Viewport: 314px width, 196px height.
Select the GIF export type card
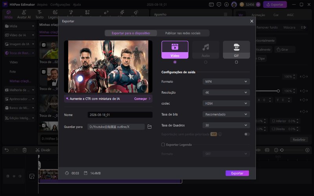point(236,50)
